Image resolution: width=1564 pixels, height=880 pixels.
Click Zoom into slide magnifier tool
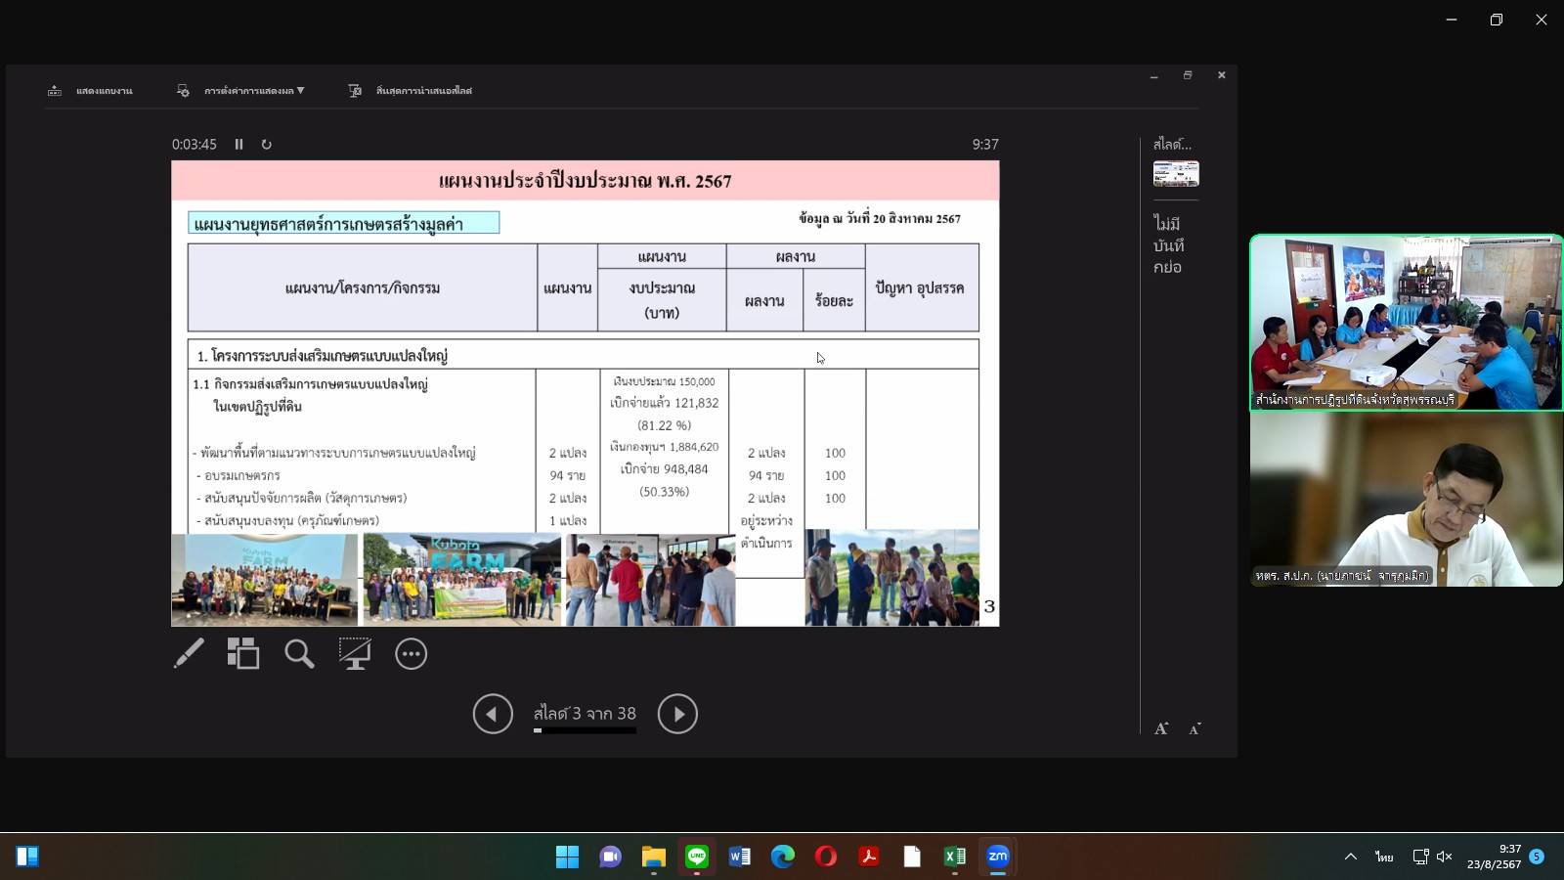299,653
